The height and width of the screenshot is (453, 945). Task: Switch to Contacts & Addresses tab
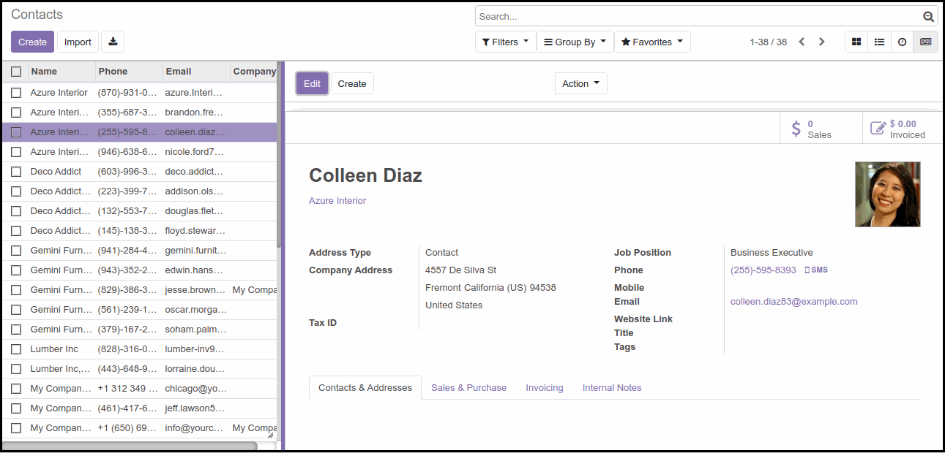click(x=365, y=387)
